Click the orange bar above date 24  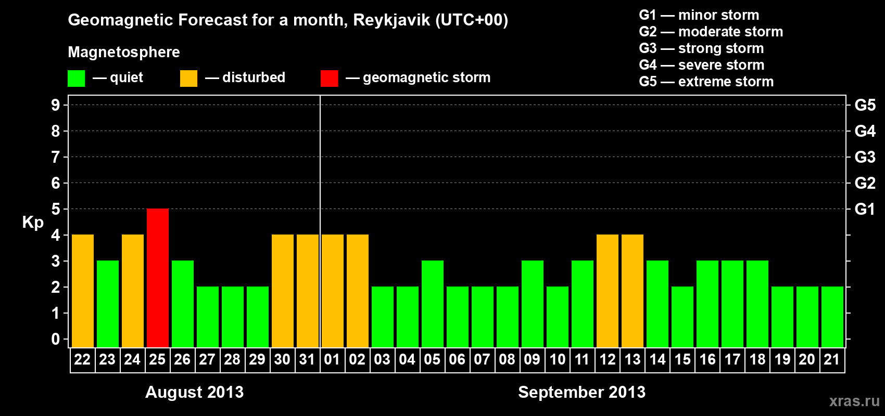pos(133,291)
